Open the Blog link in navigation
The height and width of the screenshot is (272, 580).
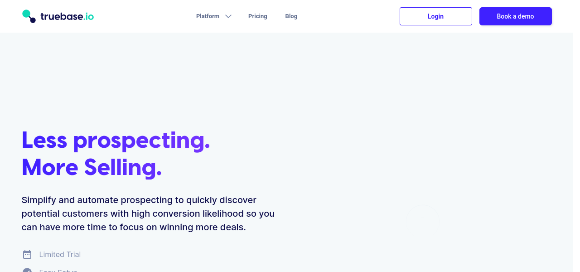click(291, 16)
